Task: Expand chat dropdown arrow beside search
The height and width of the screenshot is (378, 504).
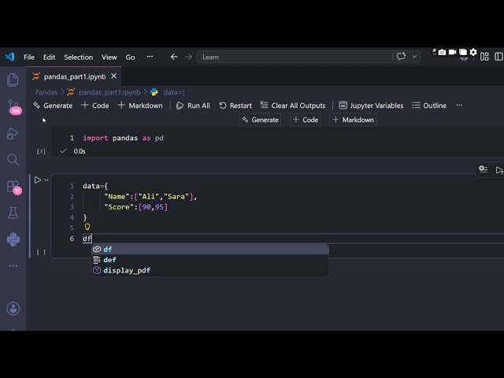Action: pyautogui.click(x=415, y=57)
